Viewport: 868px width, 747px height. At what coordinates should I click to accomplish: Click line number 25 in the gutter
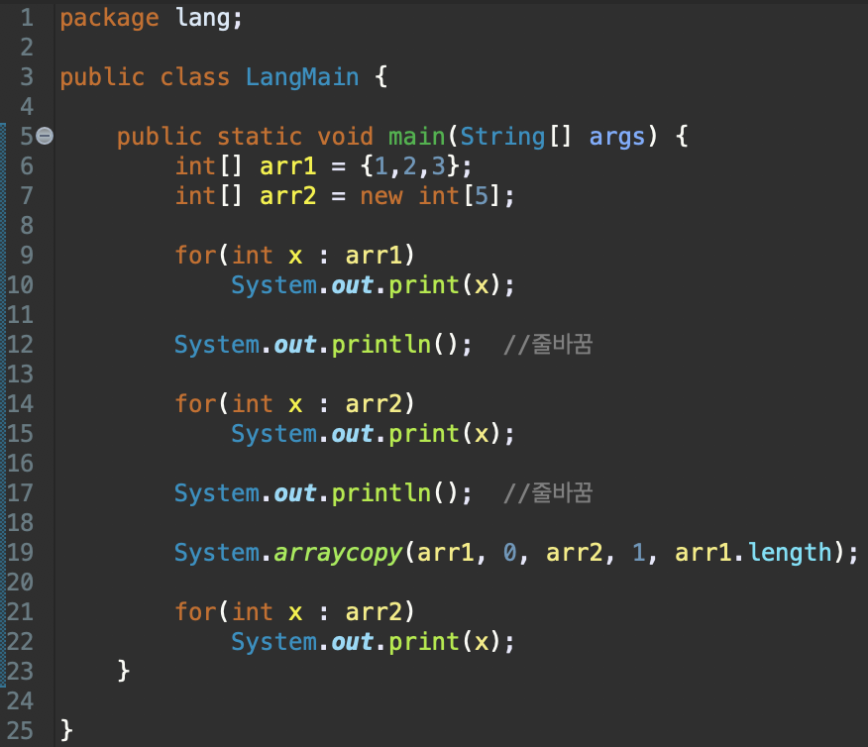click(x=20, y=730)
